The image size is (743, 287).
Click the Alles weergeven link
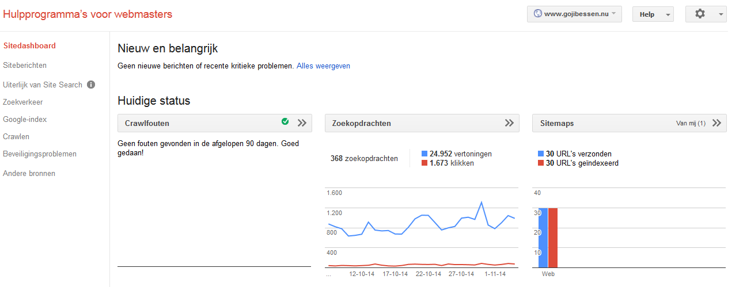(323, 66)
